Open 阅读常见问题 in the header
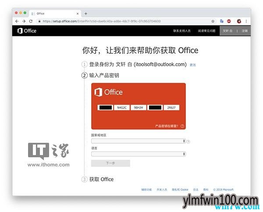 tap(206, 31)
